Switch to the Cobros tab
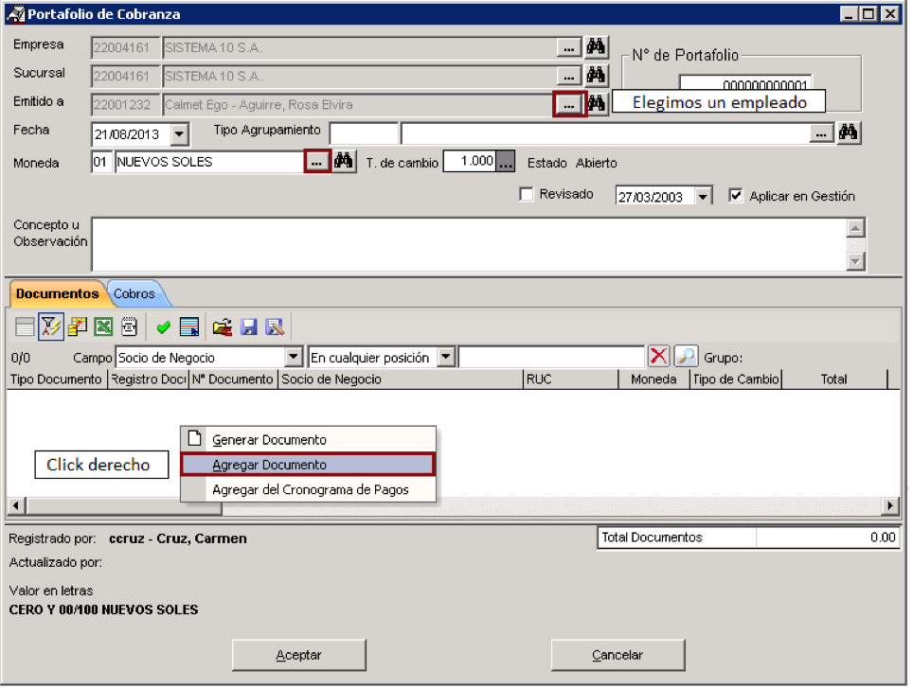This screenshot has width=913, height=688. 134,293
